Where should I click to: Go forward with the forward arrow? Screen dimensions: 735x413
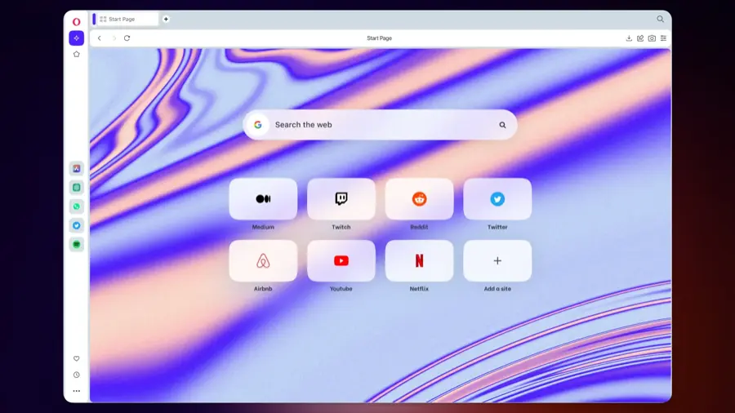pyautogui.click(x=114, y=38)
